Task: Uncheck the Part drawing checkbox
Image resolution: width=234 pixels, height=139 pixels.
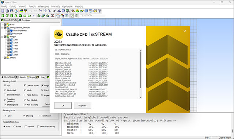Action: coord(5,85)
